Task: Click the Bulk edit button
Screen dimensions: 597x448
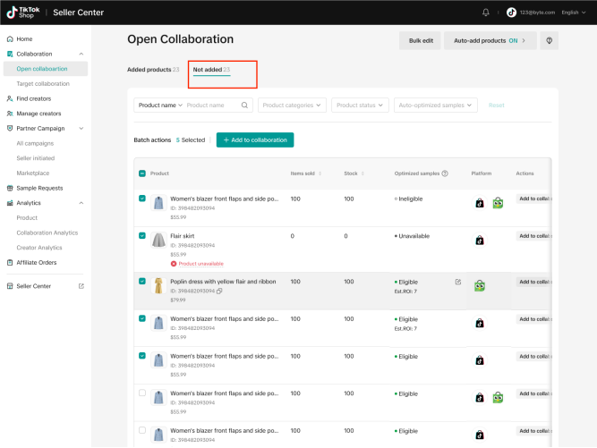Action: tap(421, 40)
